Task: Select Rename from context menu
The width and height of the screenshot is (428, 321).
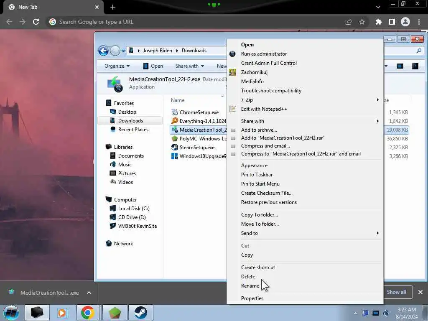Action: pos(304,286)
